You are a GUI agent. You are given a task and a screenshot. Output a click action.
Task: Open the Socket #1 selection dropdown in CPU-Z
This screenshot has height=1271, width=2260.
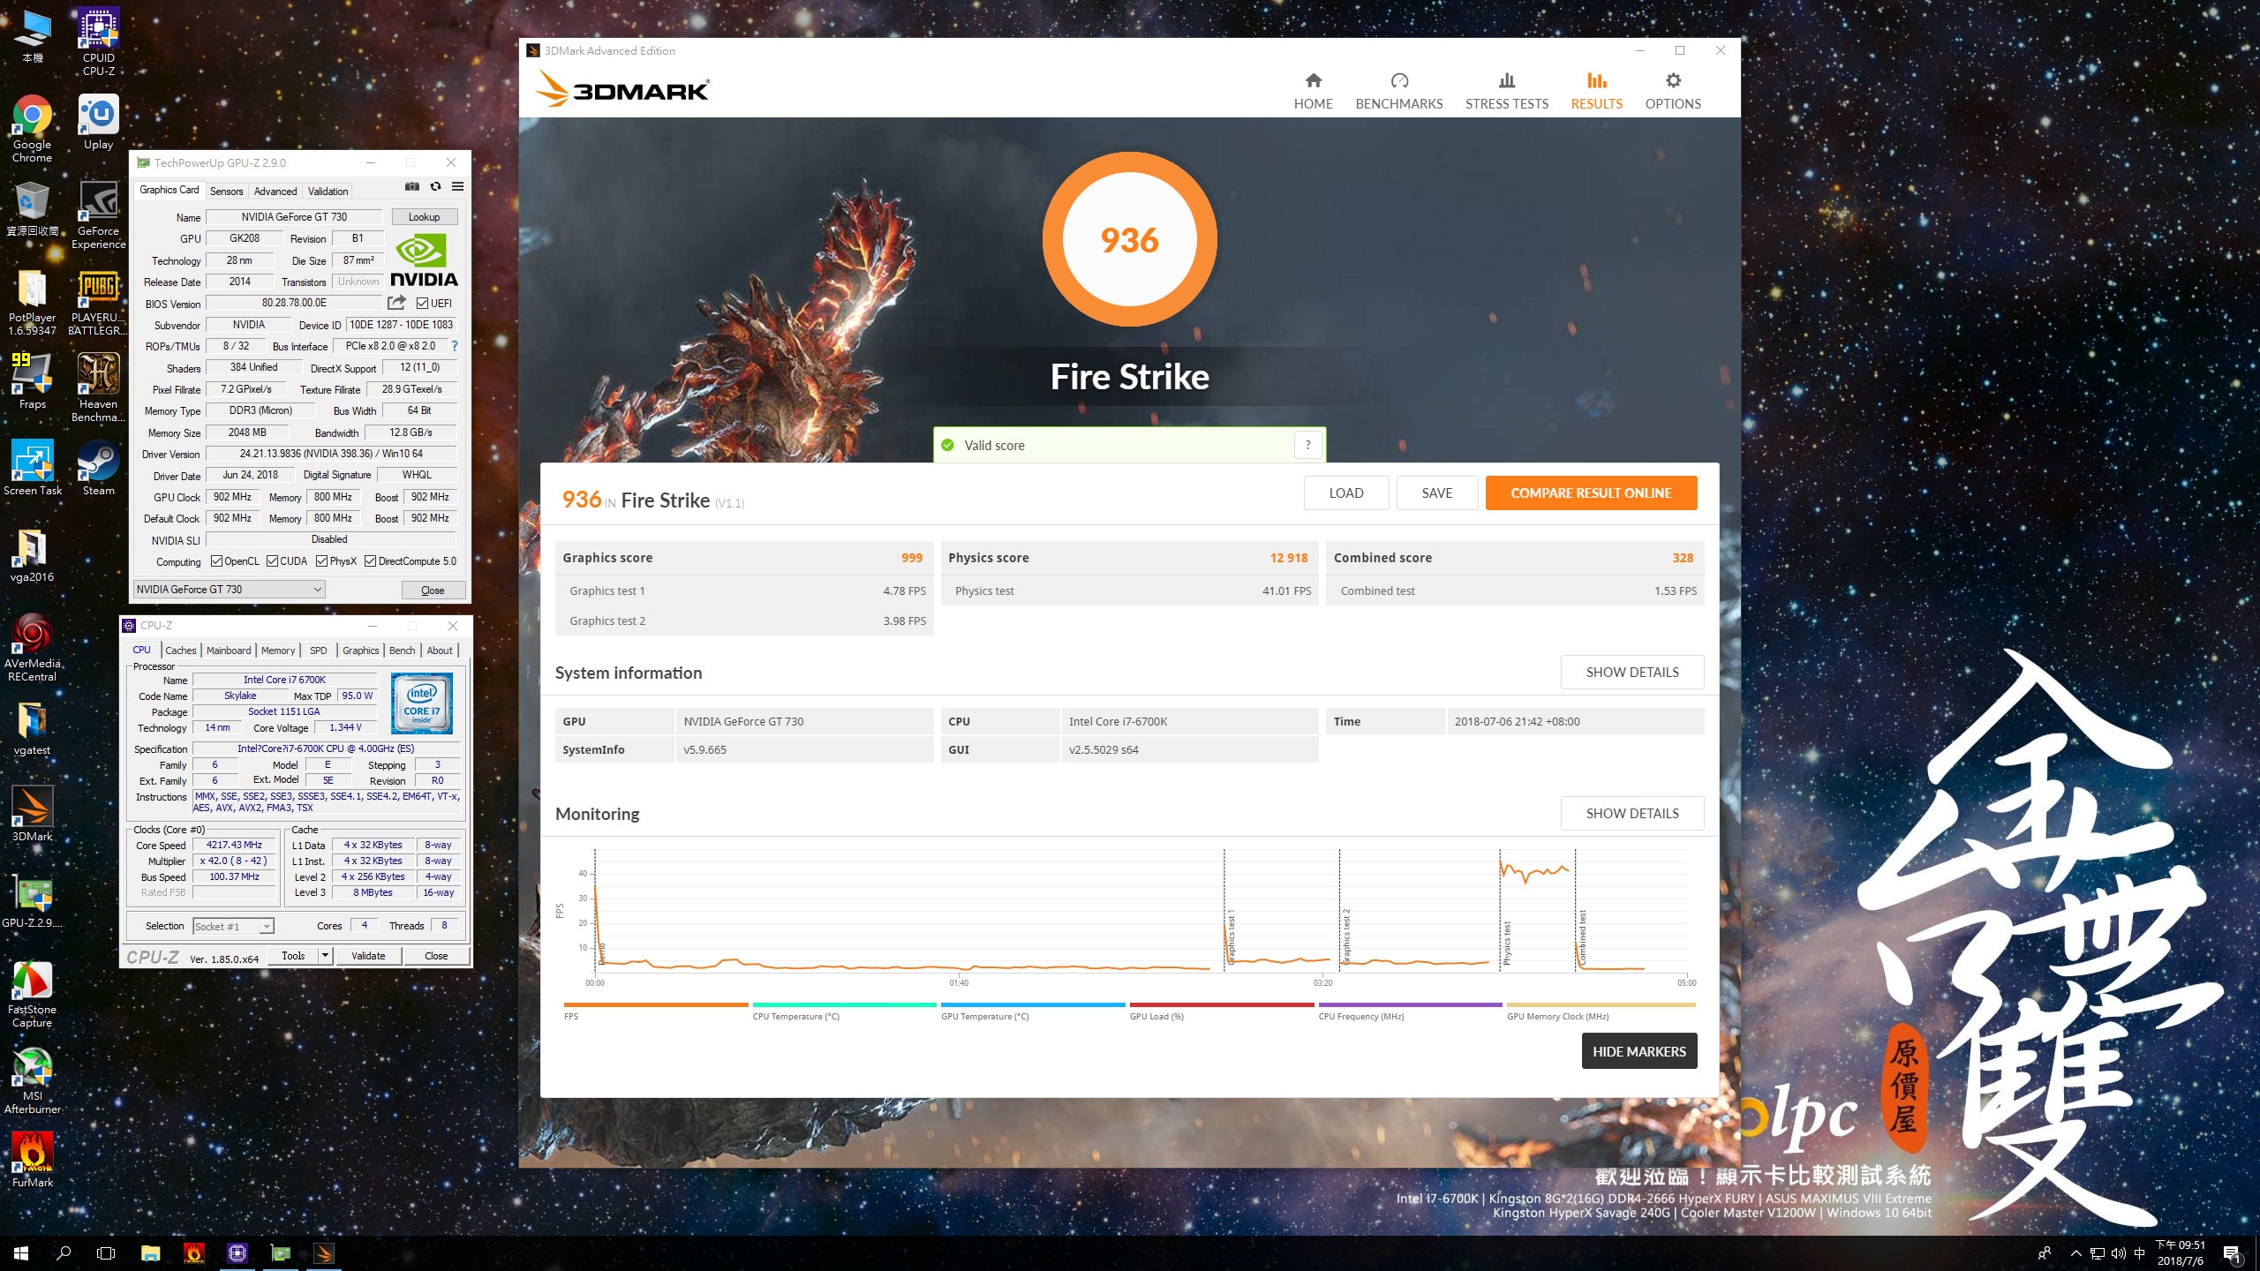[x=233, y=926]
